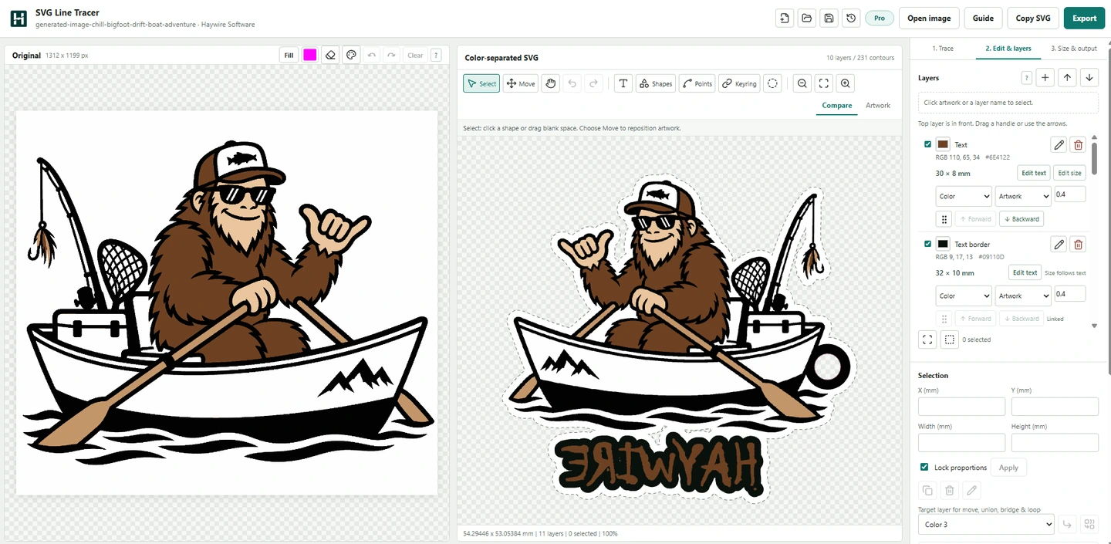Toggle the Lock proportions checkbox
The width and height of the screenshot is (1111, 544).
(924, 467)
